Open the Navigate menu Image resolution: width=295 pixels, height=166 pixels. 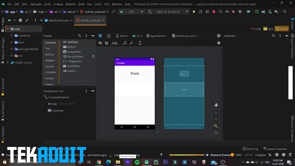click(36, 4)
